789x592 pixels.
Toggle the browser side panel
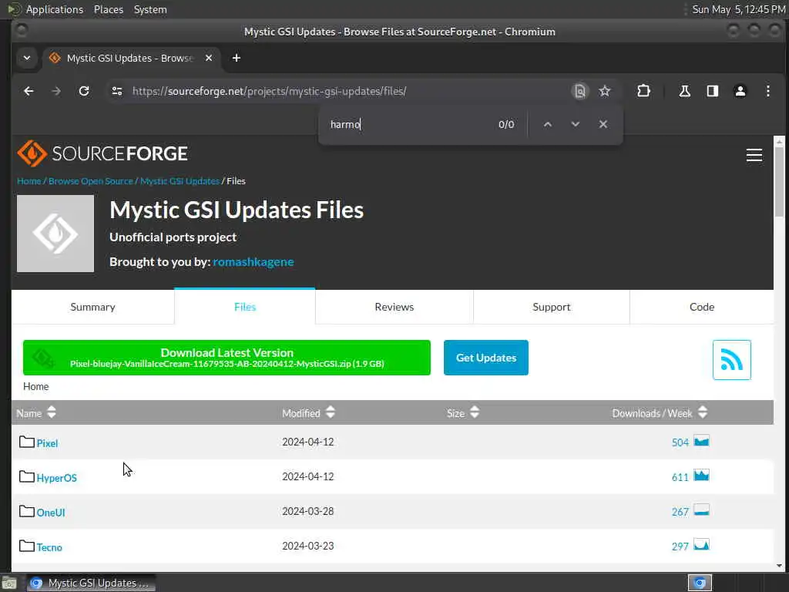(712, 91)
